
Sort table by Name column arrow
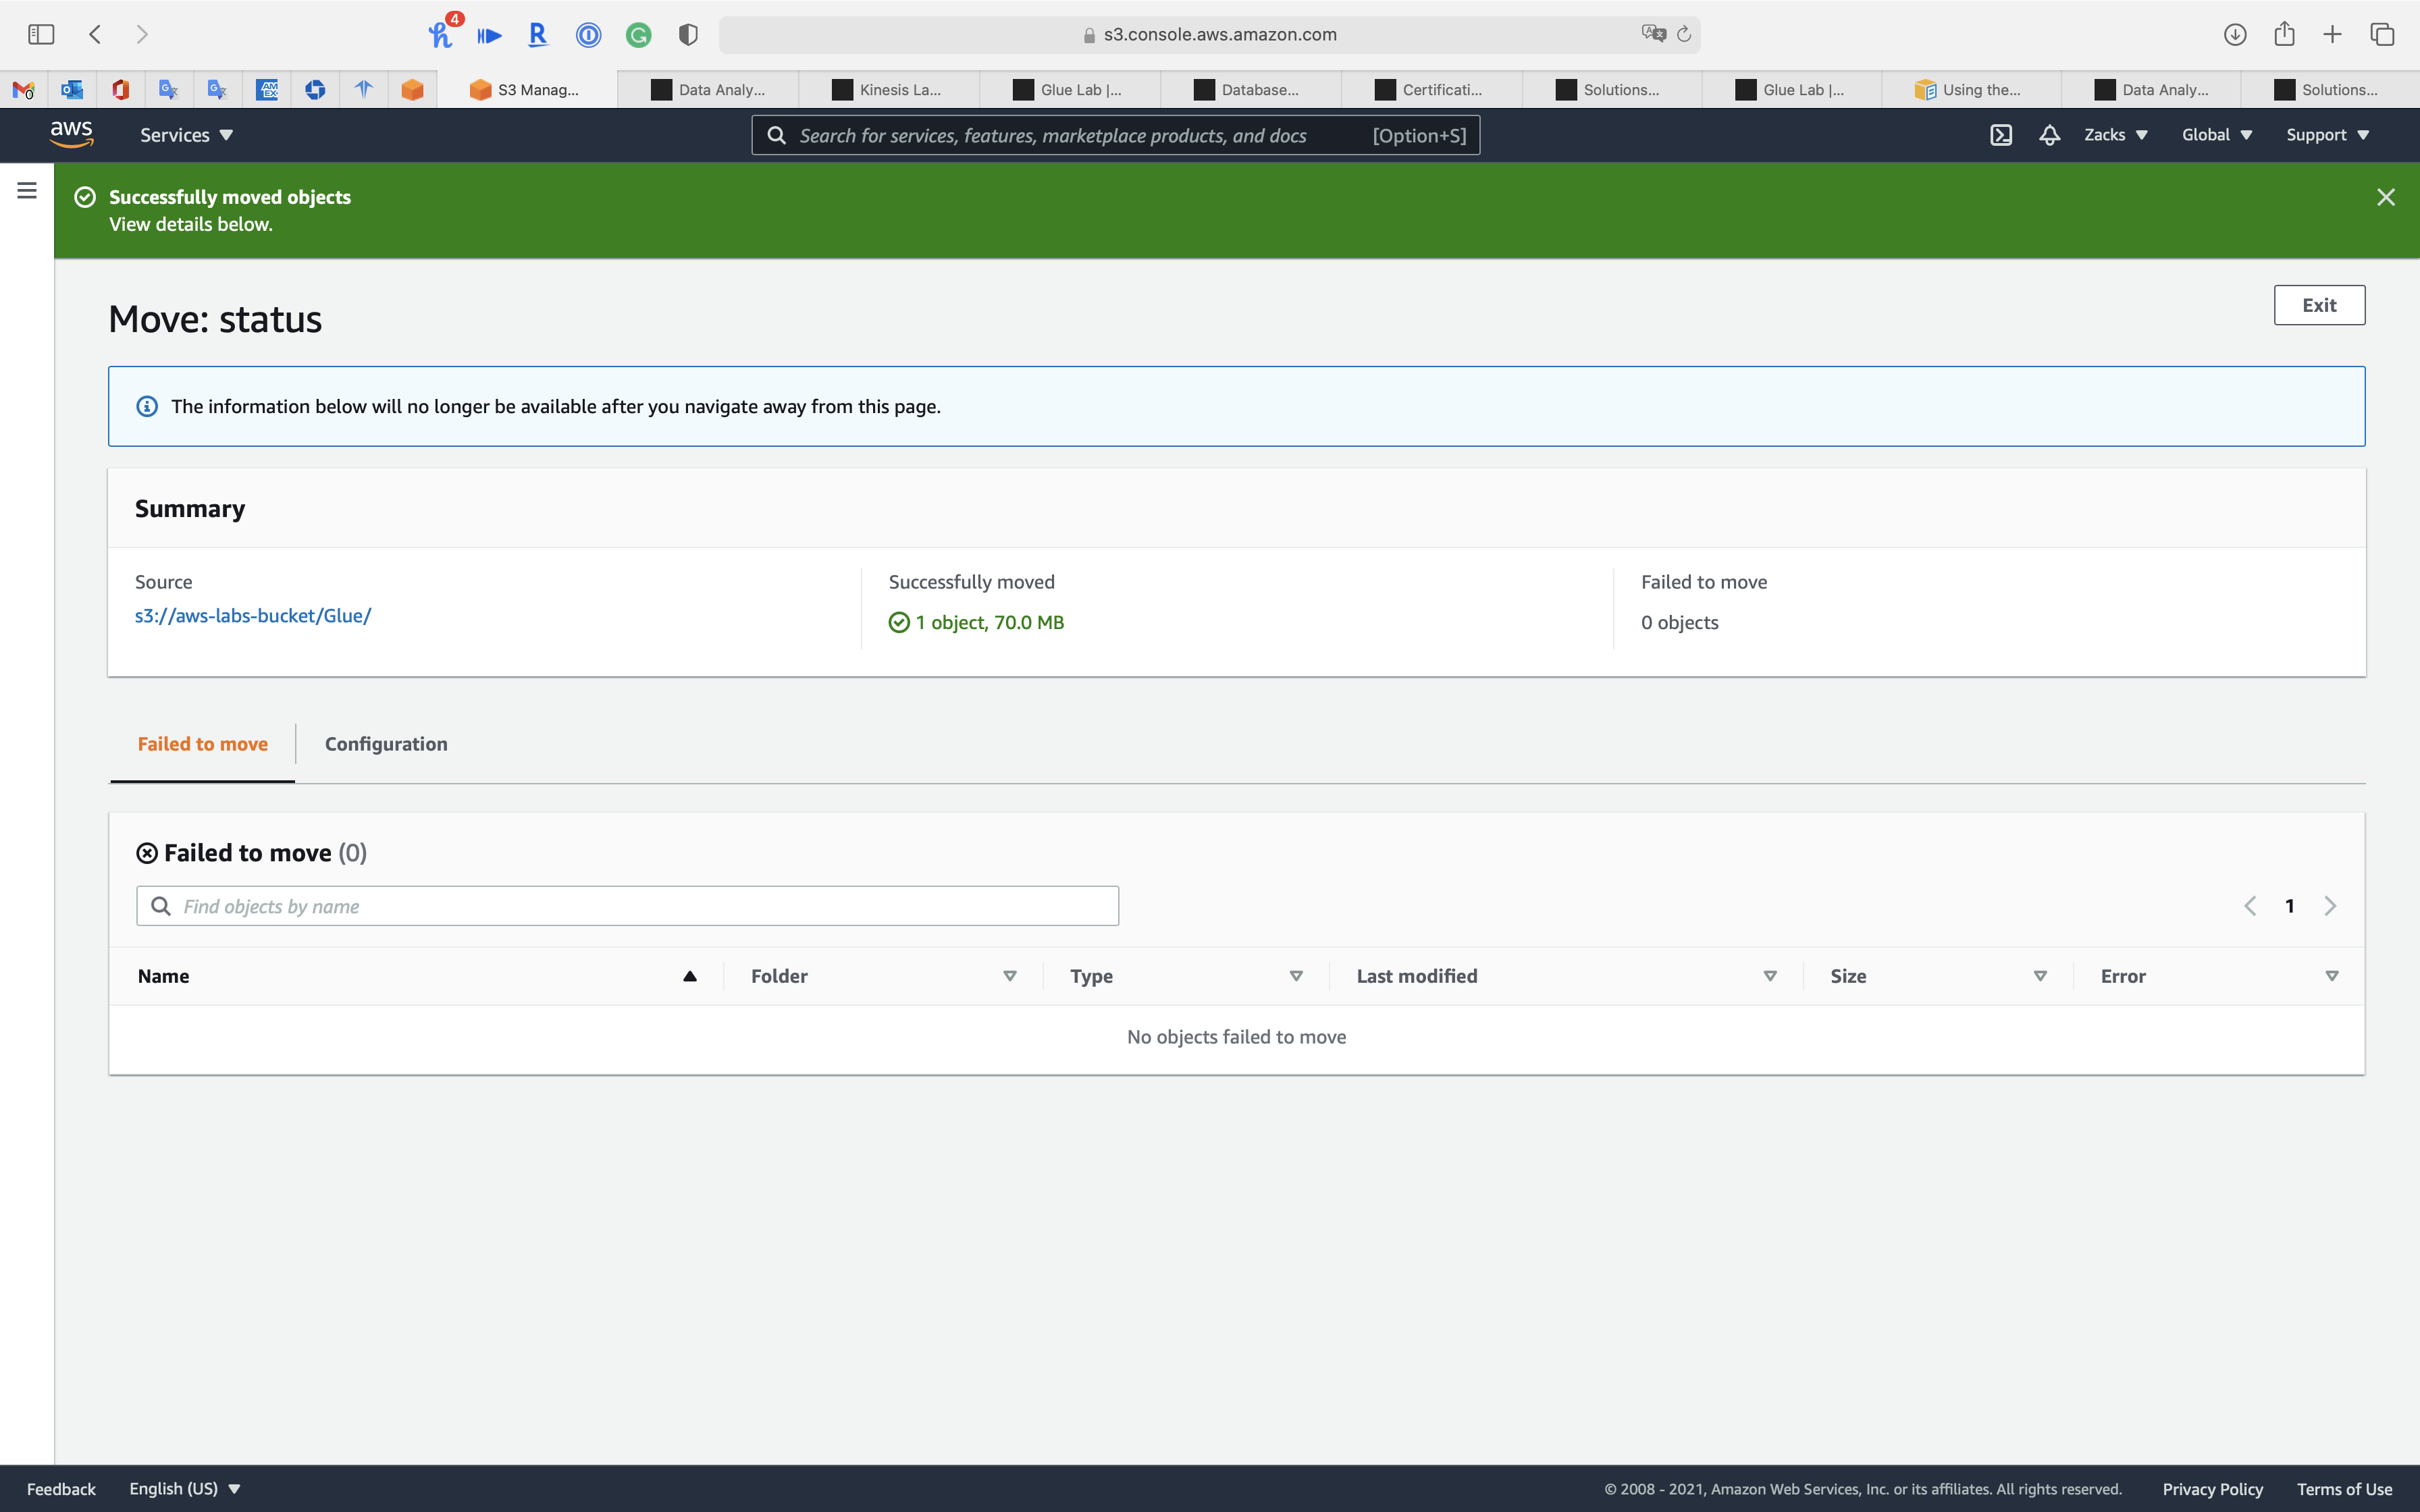click(x=689, y=976)
